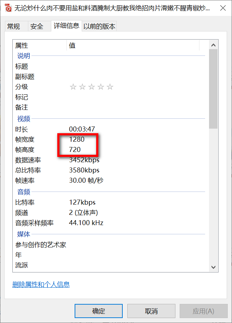The image size is (232, 323).
Task: Confirm with the 确定 button
Action: tap(99, 311)
